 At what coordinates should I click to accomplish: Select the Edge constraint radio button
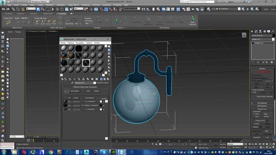pyautogui.click(x=262, y=114)
